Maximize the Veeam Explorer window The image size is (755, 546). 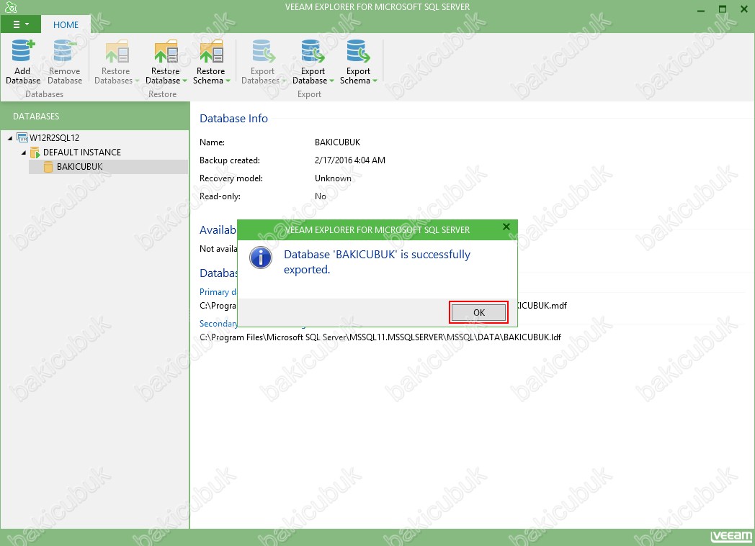[x=723, y=9]
